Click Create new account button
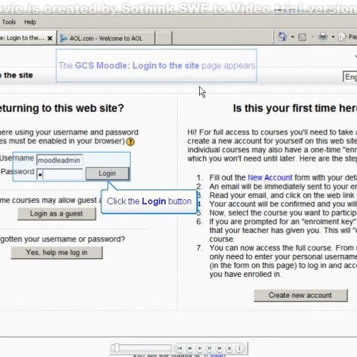 pyautogui.click(x=301, y=296)
